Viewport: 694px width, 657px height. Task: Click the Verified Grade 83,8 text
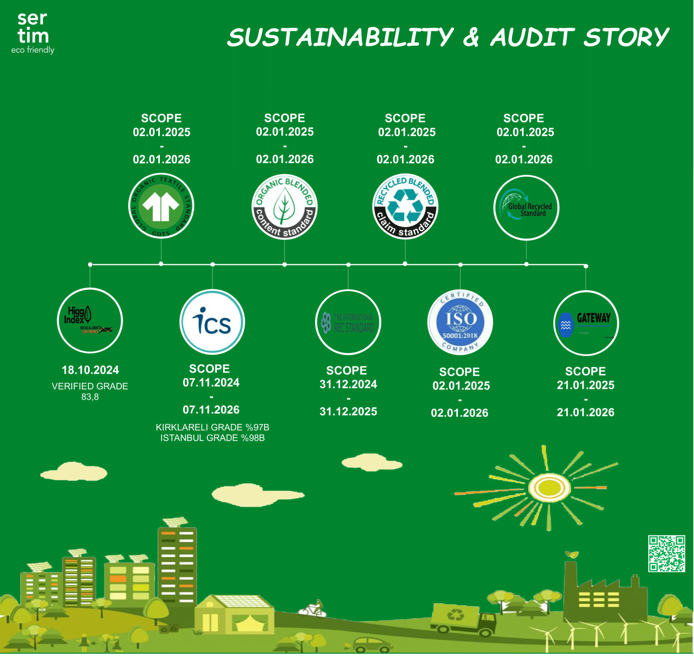tap(90, 391)
